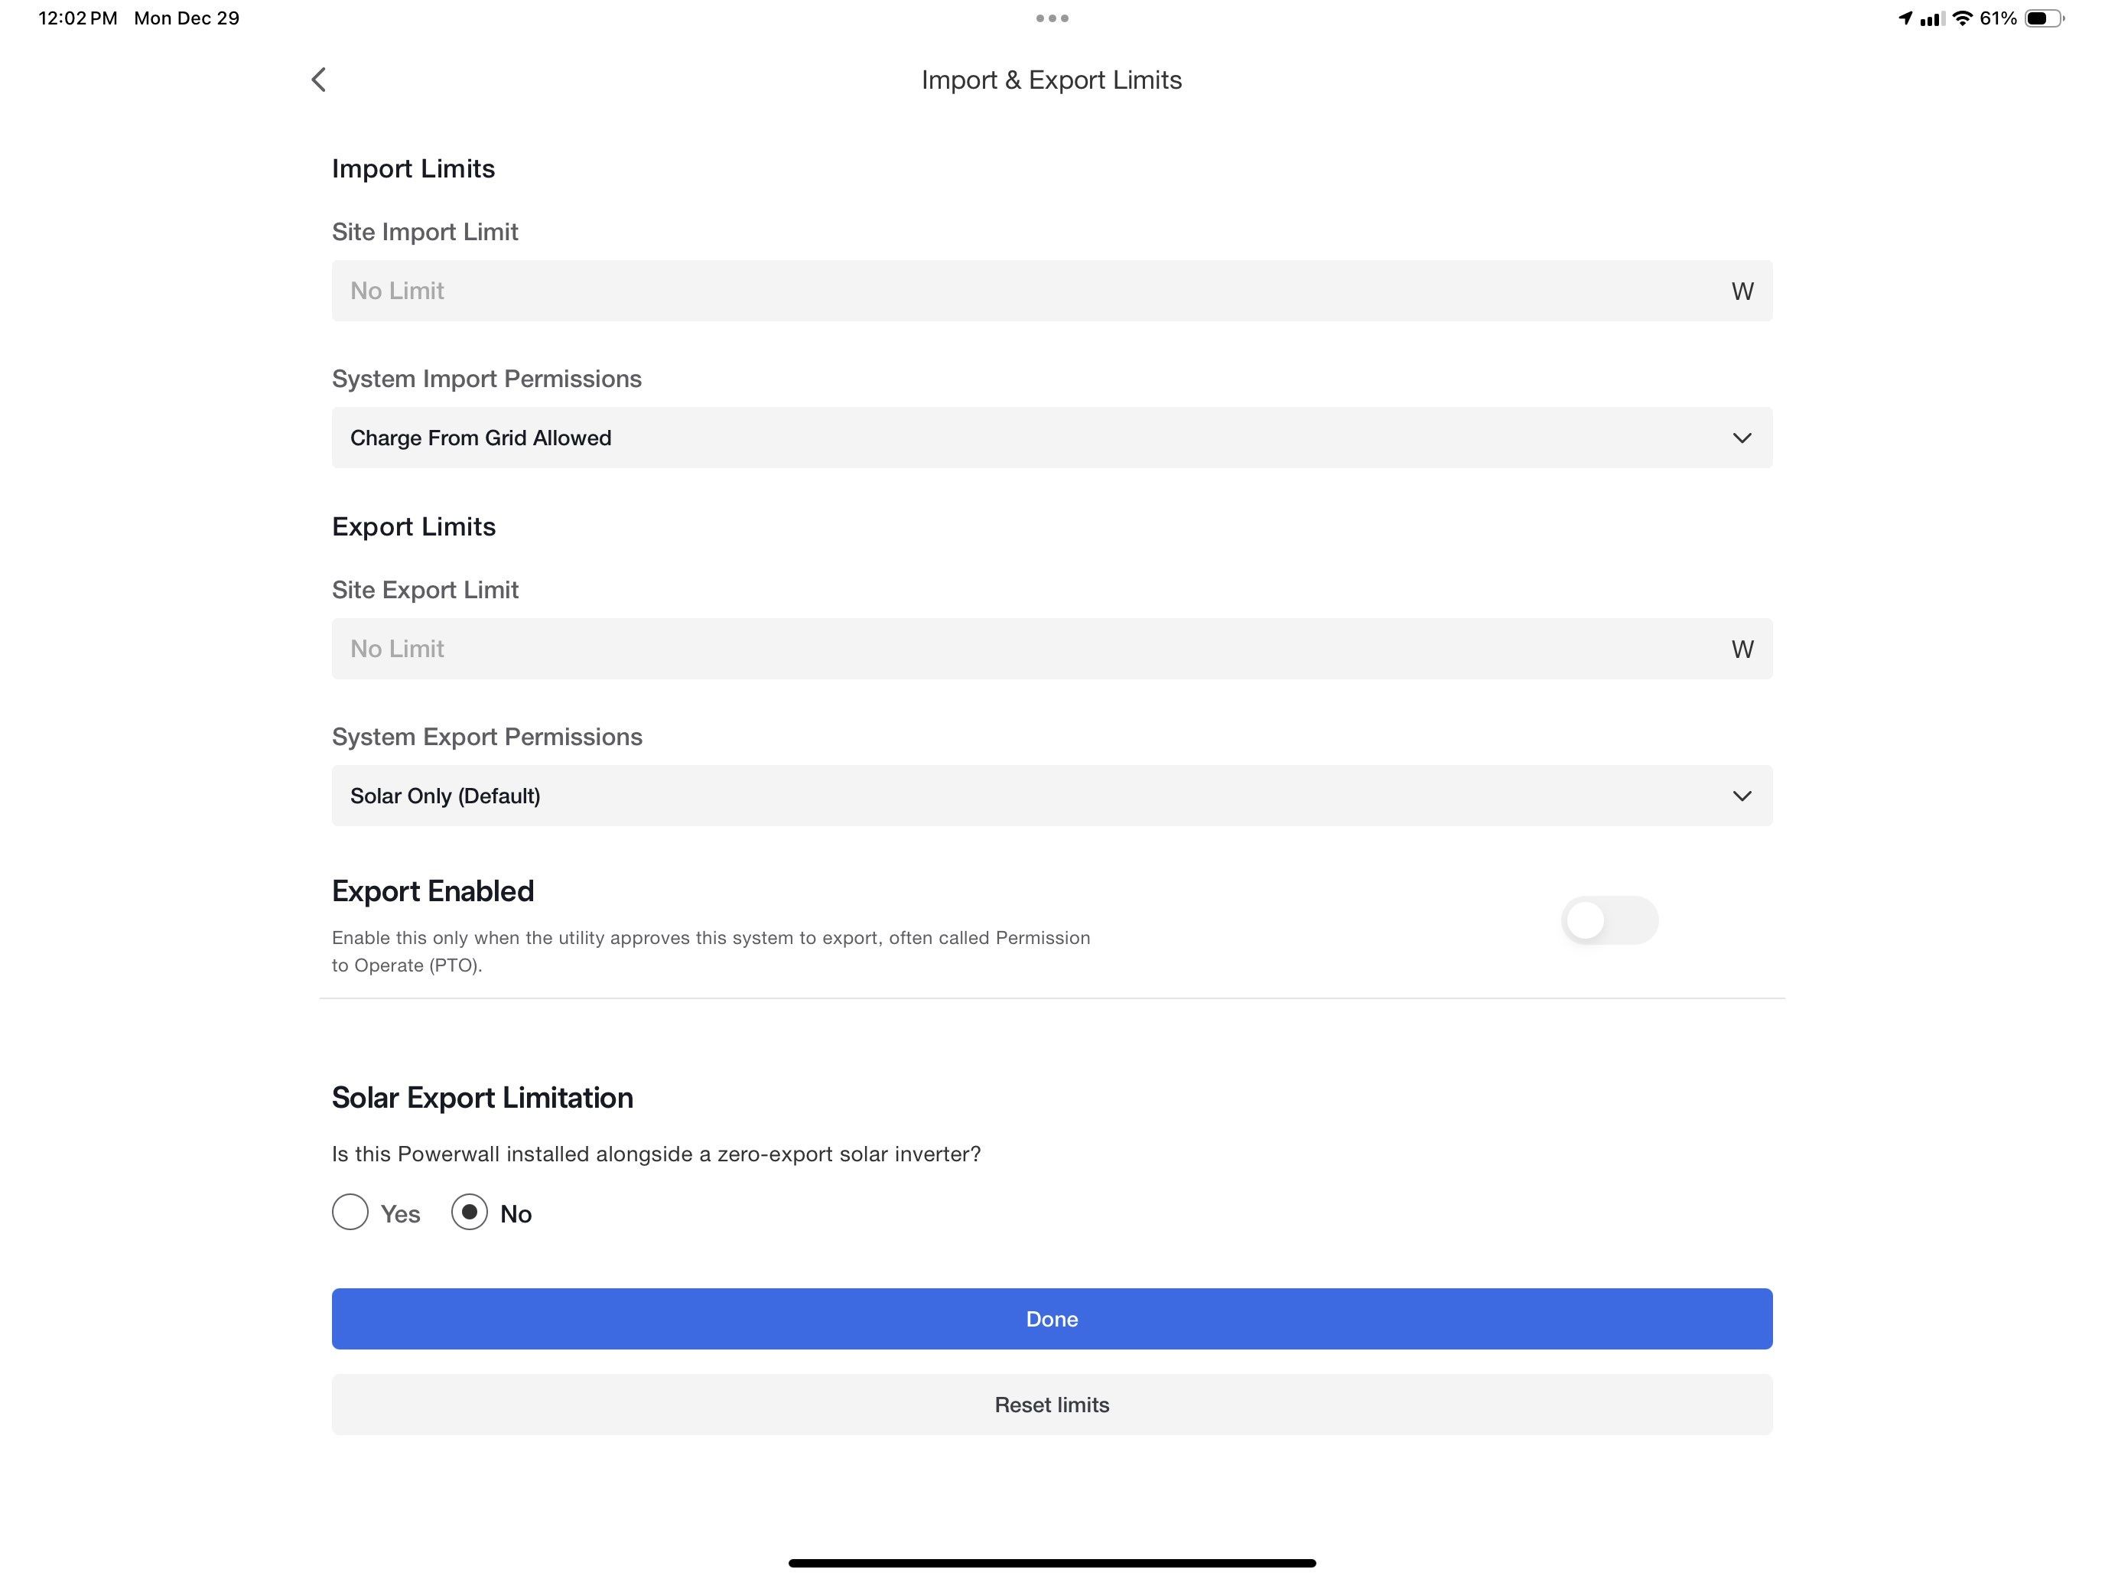Select the Yes radio button
2105x1579 pixels.
pos(350,1213)
